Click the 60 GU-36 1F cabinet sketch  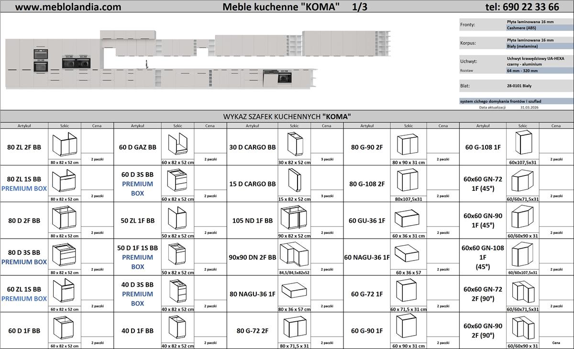(408, 219)
